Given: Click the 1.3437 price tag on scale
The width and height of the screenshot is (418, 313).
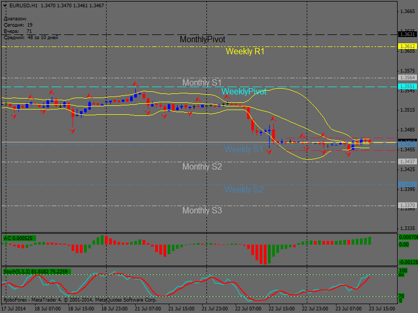Looking at the screenshot, I should point(407,162).
